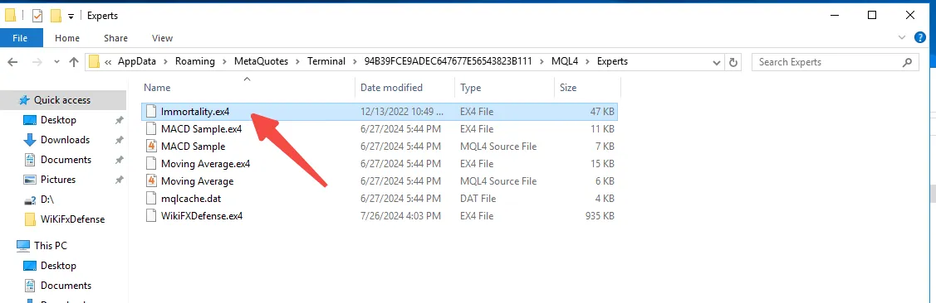This screenshot has width=936, height=303.
Task: Open the Help question mark icon
Action: click(x=920, y=37)
